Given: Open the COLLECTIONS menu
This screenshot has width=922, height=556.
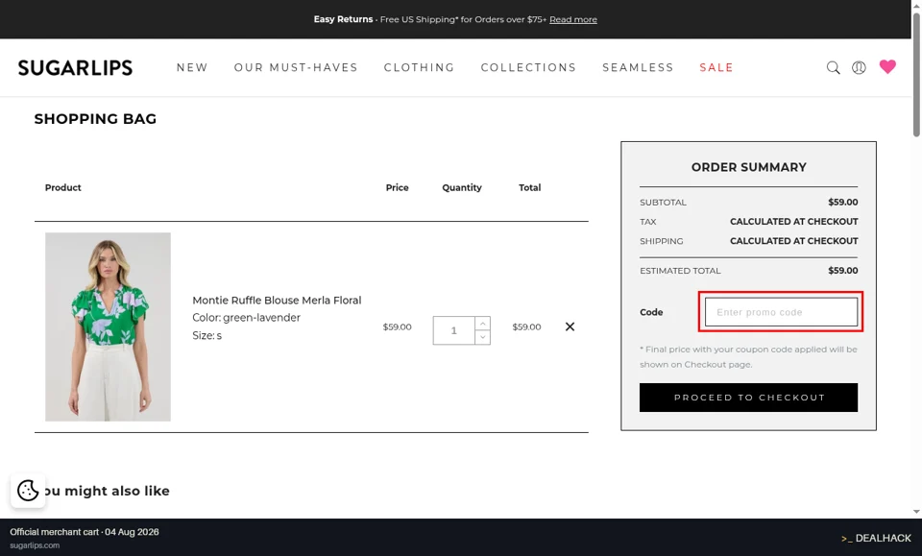Looking at the screenshot, I should pos(528,67).
